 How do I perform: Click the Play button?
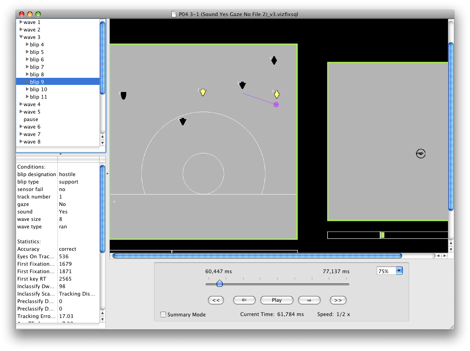(276, 300)
